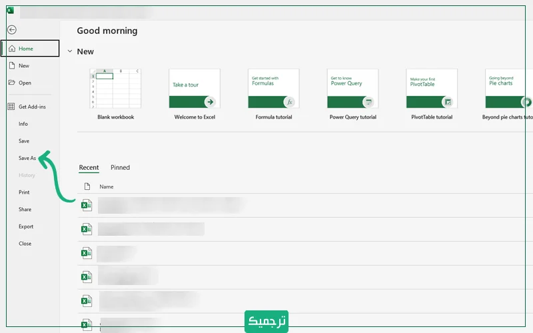The width and height of the screenshot is (533, 333).
Task: Click the New blank page icon
Action: [12, 65]
